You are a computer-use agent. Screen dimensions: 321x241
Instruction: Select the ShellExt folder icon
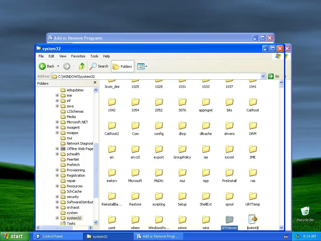coord(206,196)
